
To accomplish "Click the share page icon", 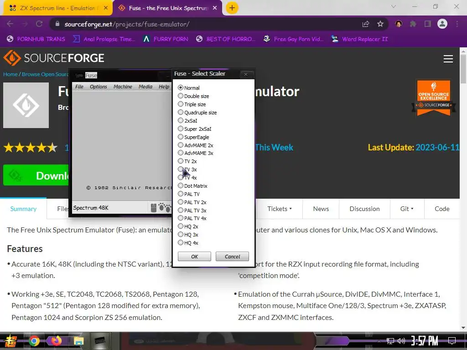I will click(x=366, y=24).
